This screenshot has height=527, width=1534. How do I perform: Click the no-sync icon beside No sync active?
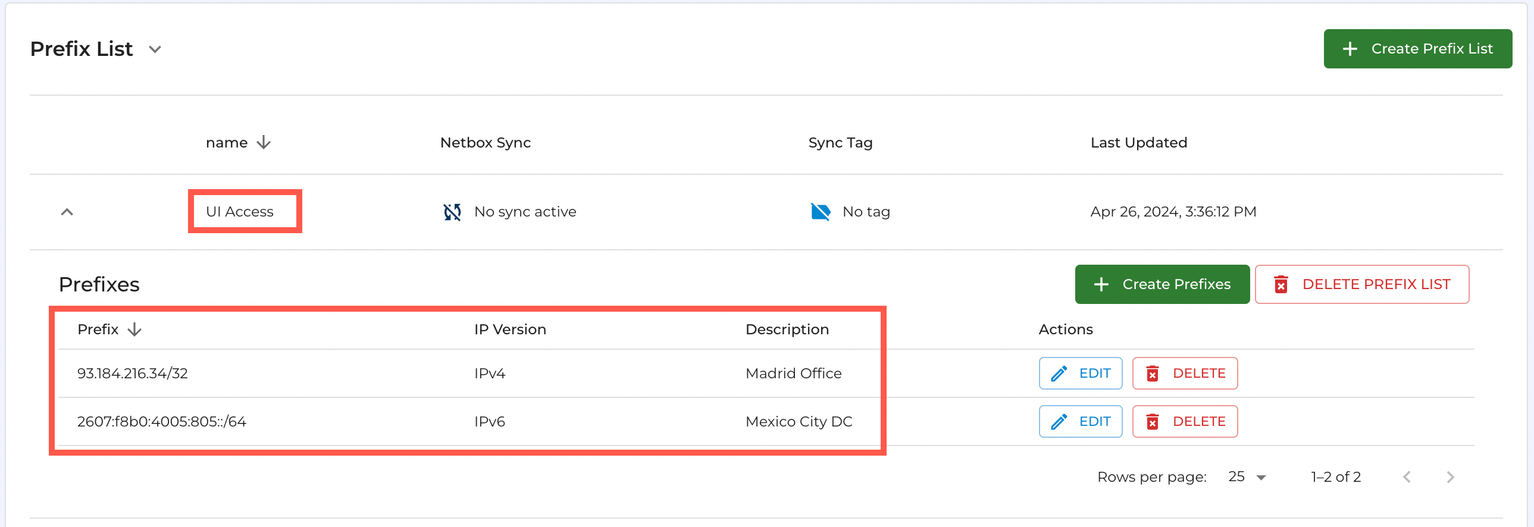click(452, 212)
